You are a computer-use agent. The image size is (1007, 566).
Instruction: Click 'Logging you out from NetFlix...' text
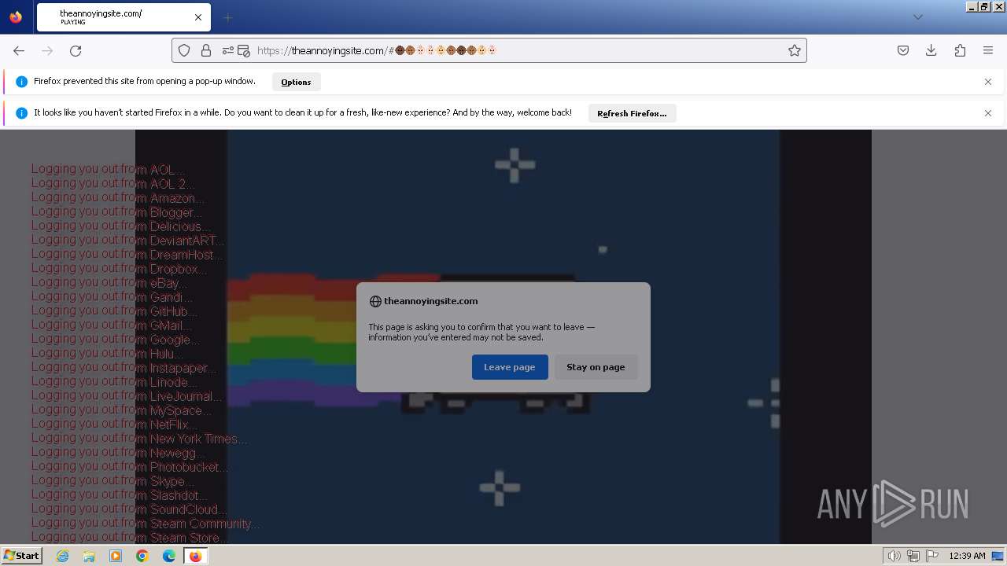pos(115,424)
